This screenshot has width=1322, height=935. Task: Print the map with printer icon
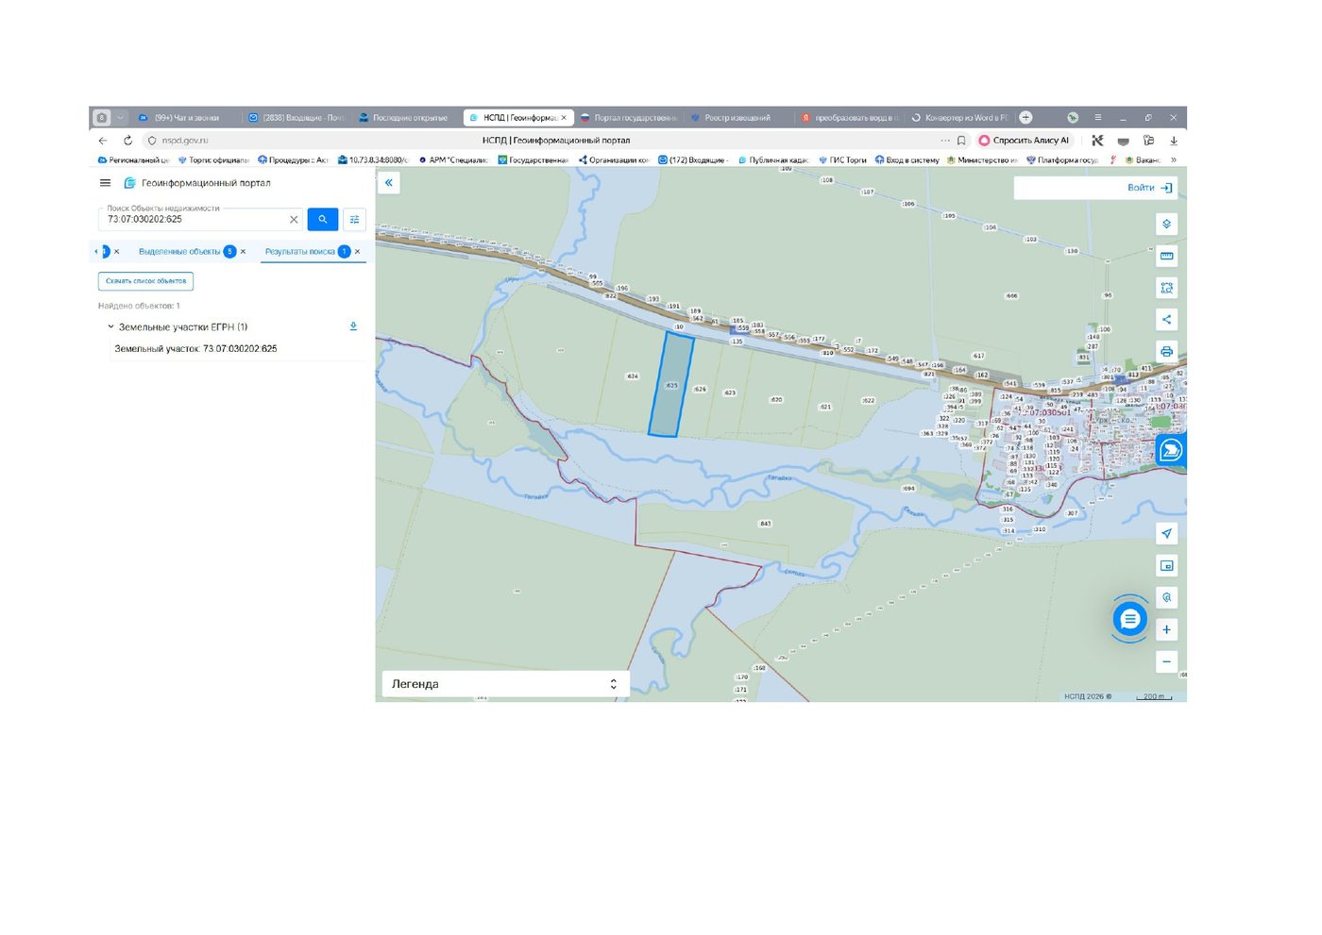[x=1166, y=351]
